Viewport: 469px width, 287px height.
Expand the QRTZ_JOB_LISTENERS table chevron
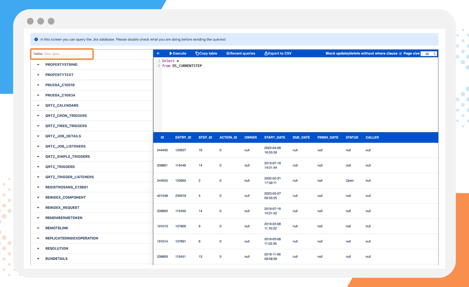point(38,146)
